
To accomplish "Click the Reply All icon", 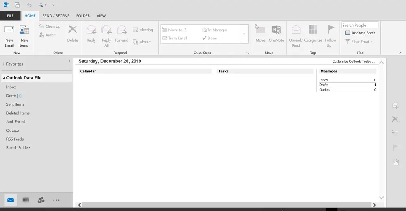I will [x=106, y=30].
